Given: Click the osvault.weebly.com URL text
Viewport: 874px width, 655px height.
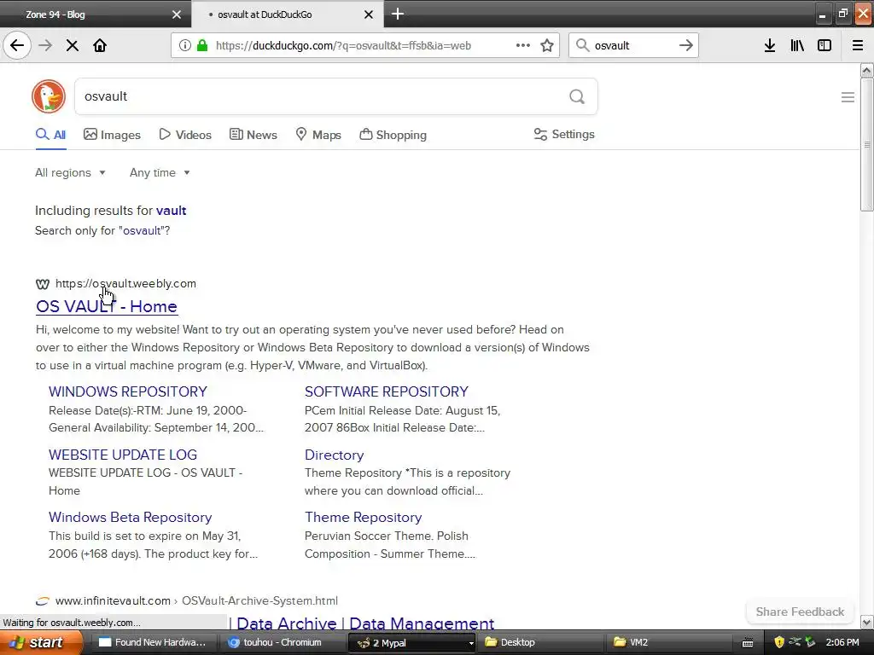Looking at the screenshot, I should (x=125, y=283).
